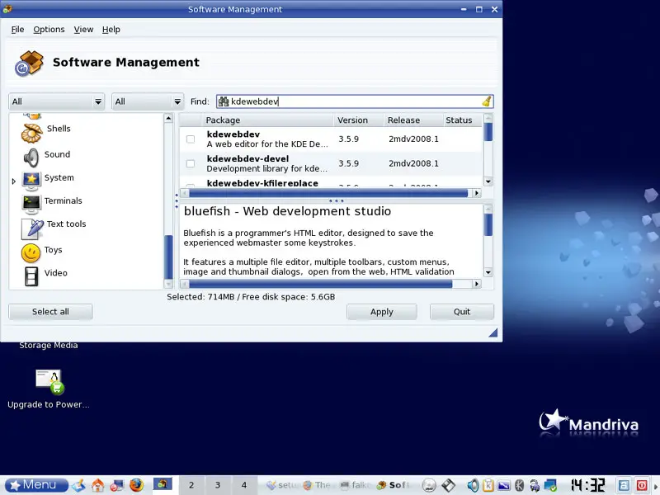660x495 pixels.
Task: Click the category list scroll-up arrow
Action: (168, 118)
